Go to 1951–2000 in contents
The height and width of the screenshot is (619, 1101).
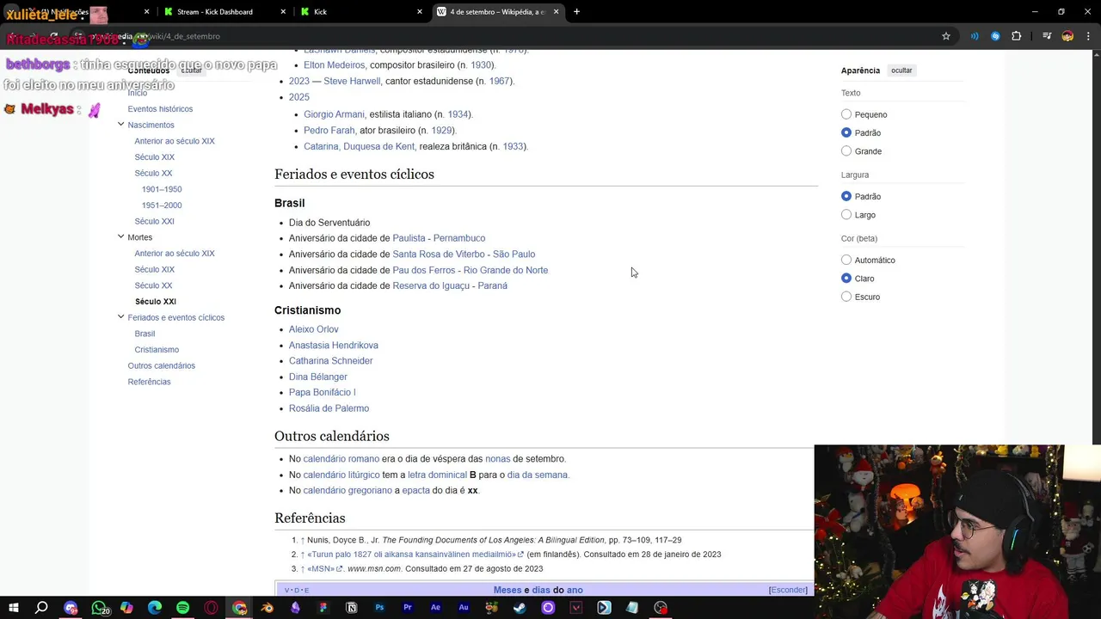point(162,205)
